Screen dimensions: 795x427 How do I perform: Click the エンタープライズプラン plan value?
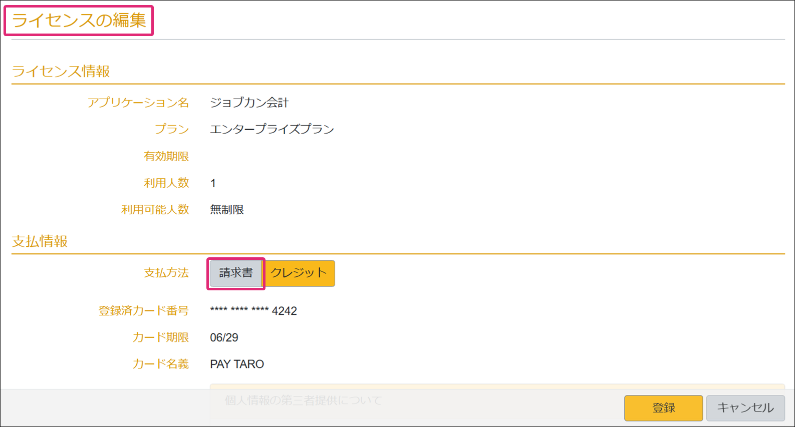pos(272,129)
